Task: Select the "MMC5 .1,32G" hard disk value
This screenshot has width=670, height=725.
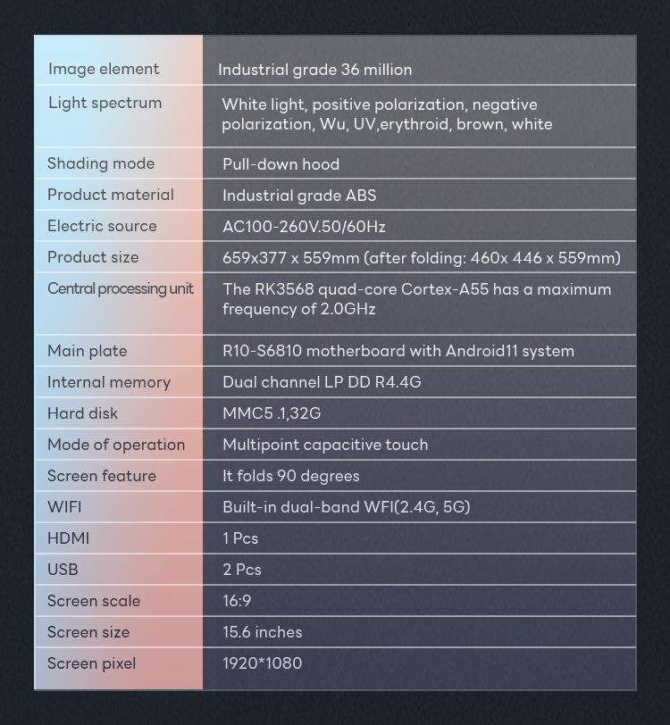Action: click(272, 413)
